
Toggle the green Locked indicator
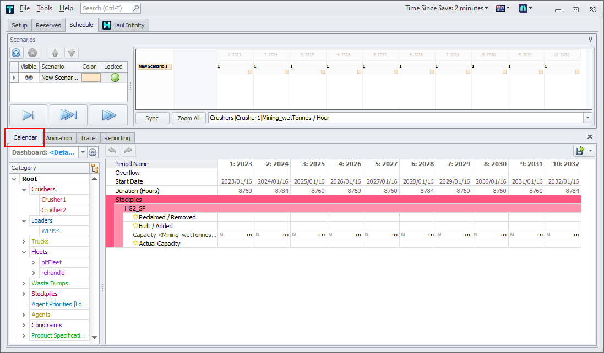pyautogui.click(x=115, y=78)
